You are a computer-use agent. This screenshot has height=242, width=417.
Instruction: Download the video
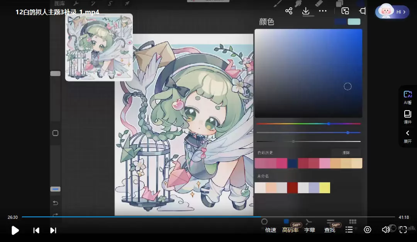306,11
